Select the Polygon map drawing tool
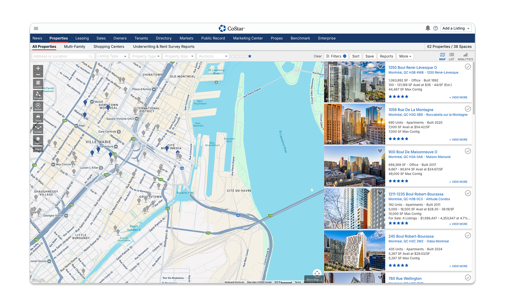This screenshot has height=296, width=505. (x=38, y=95)
